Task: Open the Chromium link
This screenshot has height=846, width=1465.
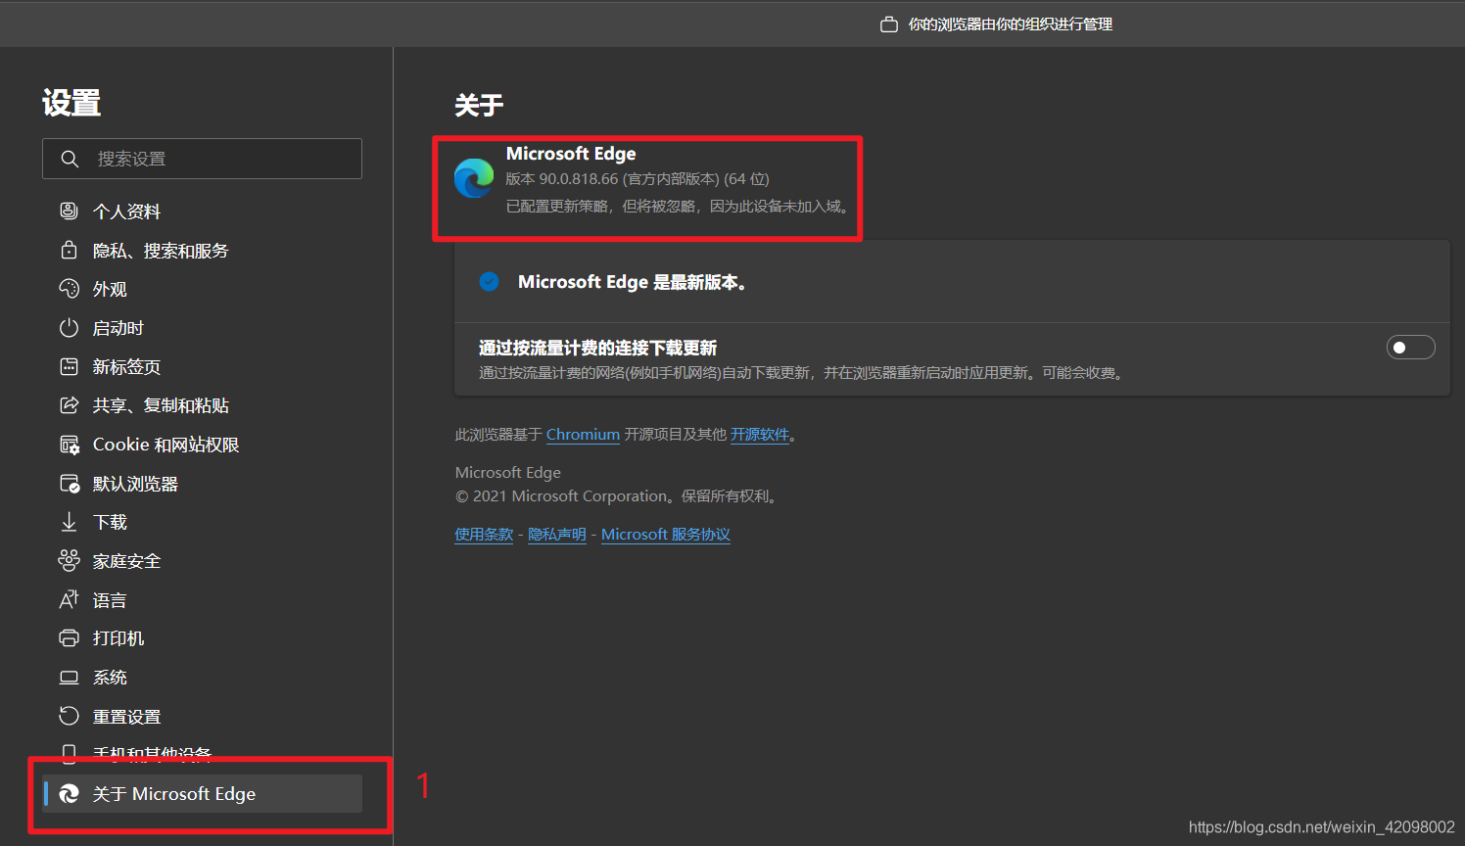Action: [x=583, y=434]
